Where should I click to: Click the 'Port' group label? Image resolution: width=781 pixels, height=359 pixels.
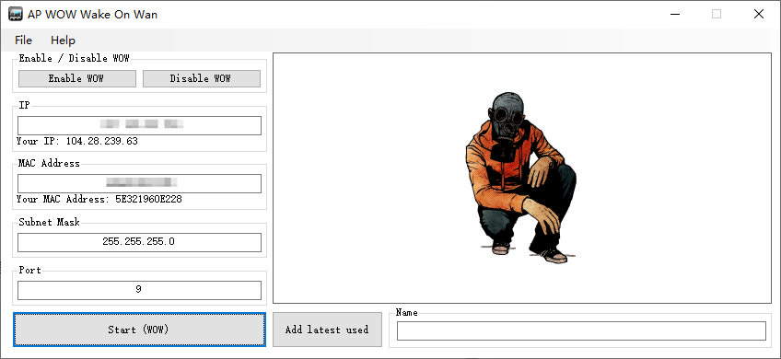click(29, 270)
